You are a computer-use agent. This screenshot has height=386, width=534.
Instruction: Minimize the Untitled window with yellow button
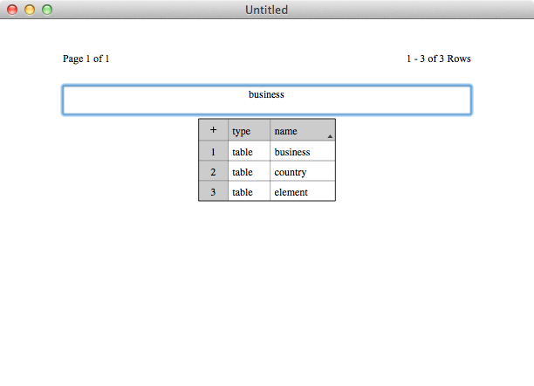coord(30,10)
